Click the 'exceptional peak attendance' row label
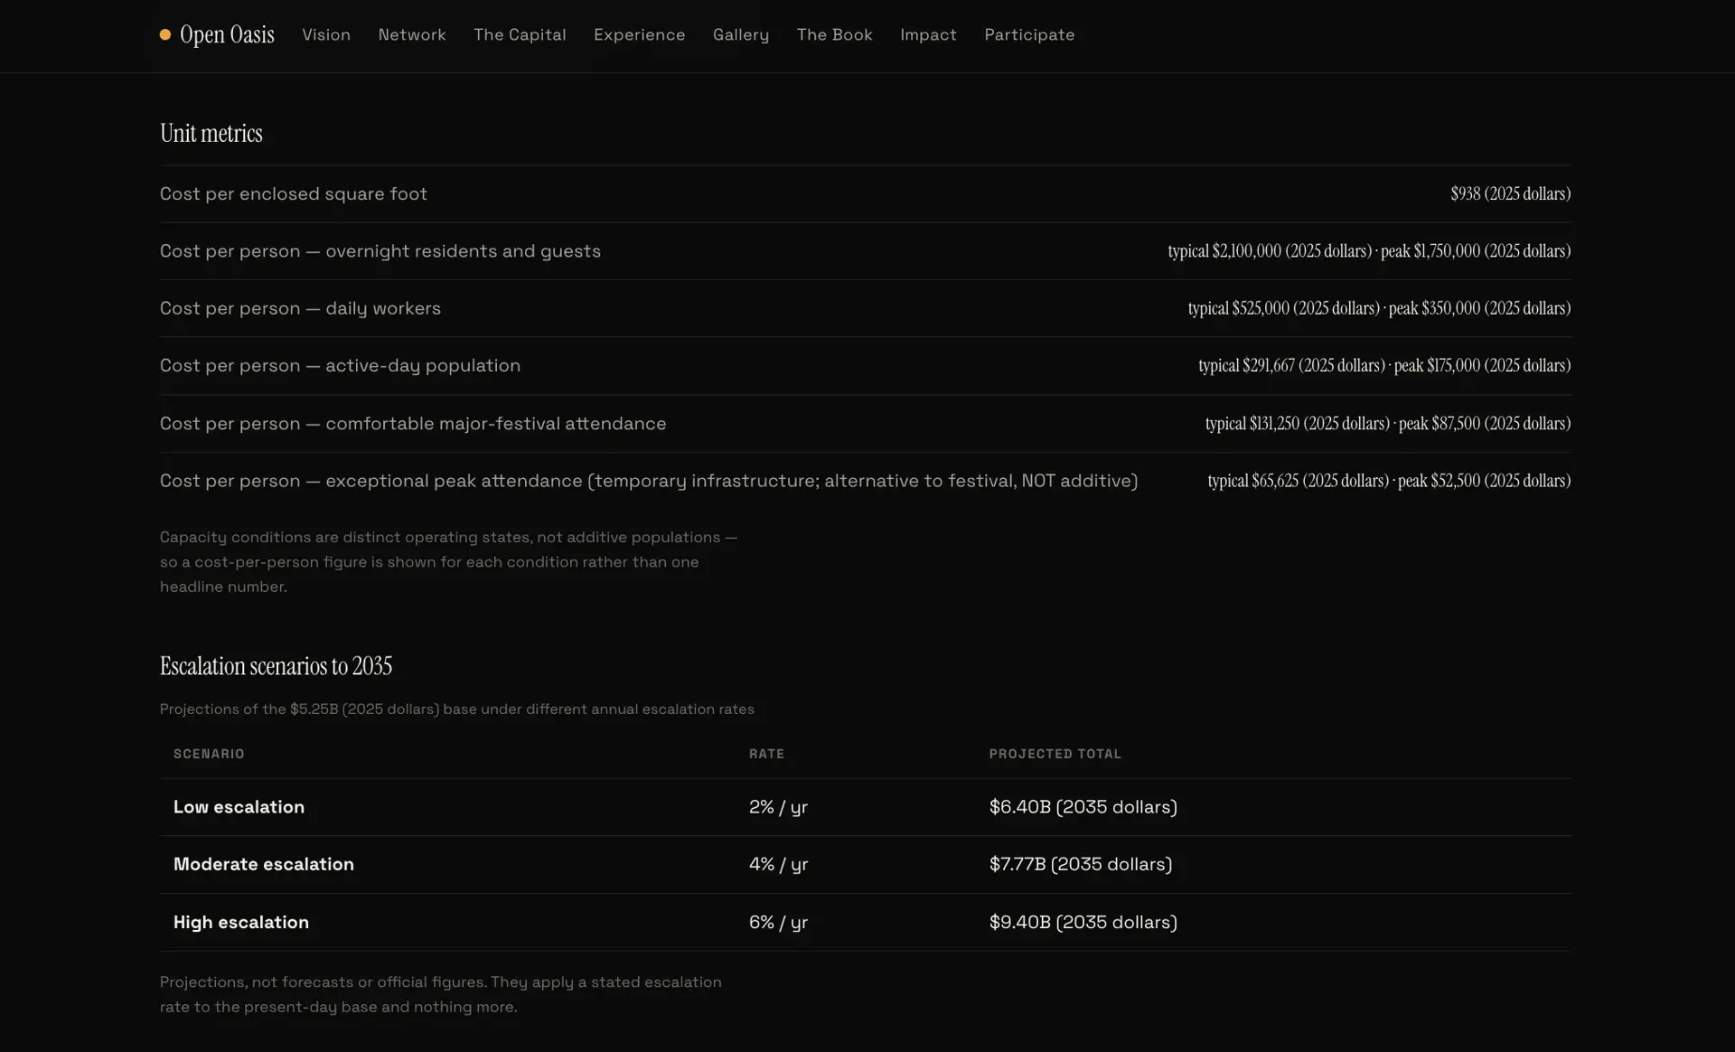The width and height of the screenshot is (1735, 1052). (x=649, y=481)
